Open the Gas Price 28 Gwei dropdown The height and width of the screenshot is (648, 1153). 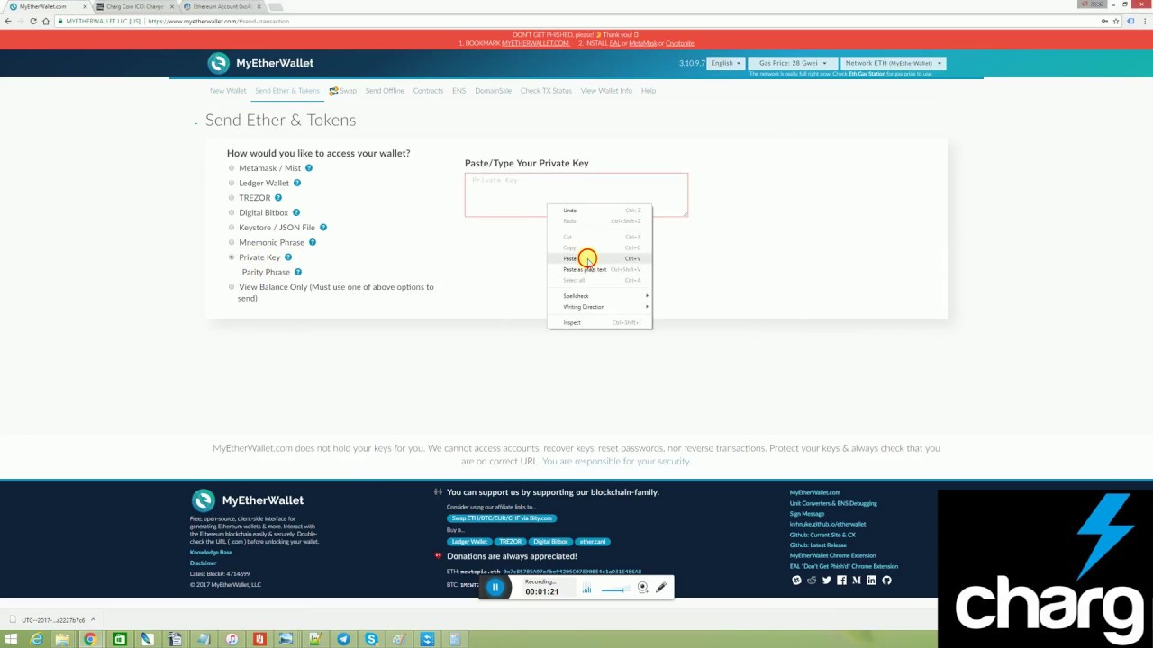pyautogui.click(x=792, y=63)
